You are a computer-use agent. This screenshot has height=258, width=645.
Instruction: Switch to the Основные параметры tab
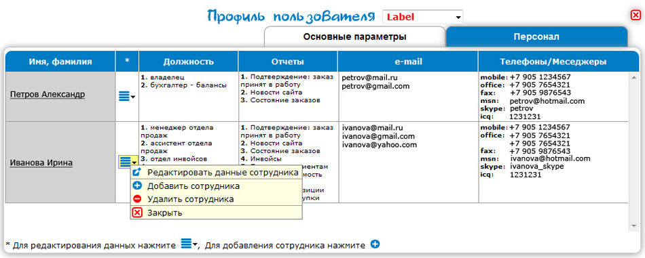tap(354, 37)
